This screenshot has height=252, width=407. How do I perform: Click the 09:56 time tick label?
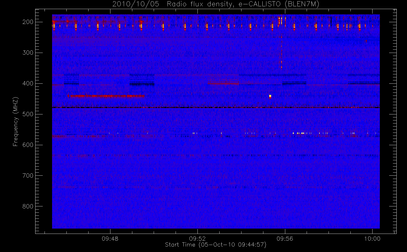coord(285,239)
